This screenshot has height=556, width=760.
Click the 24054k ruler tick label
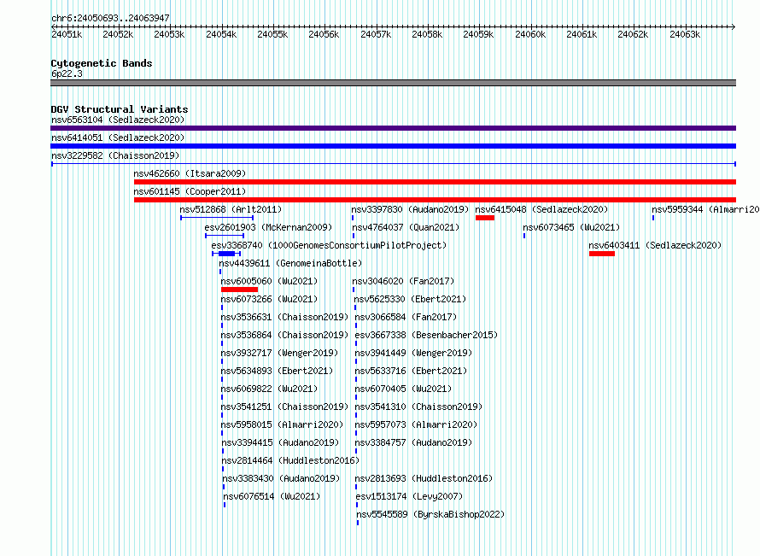(221, 34)
